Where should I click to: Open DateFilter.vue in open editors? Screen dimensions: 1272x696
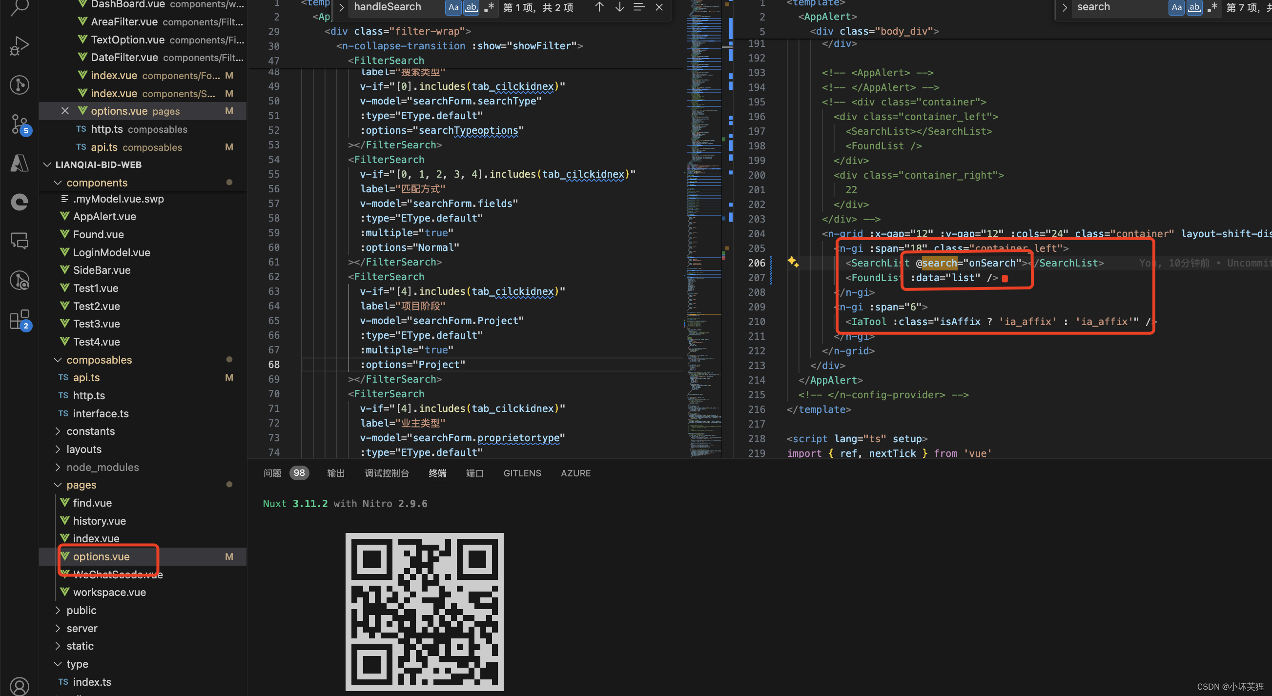point(143,57)
